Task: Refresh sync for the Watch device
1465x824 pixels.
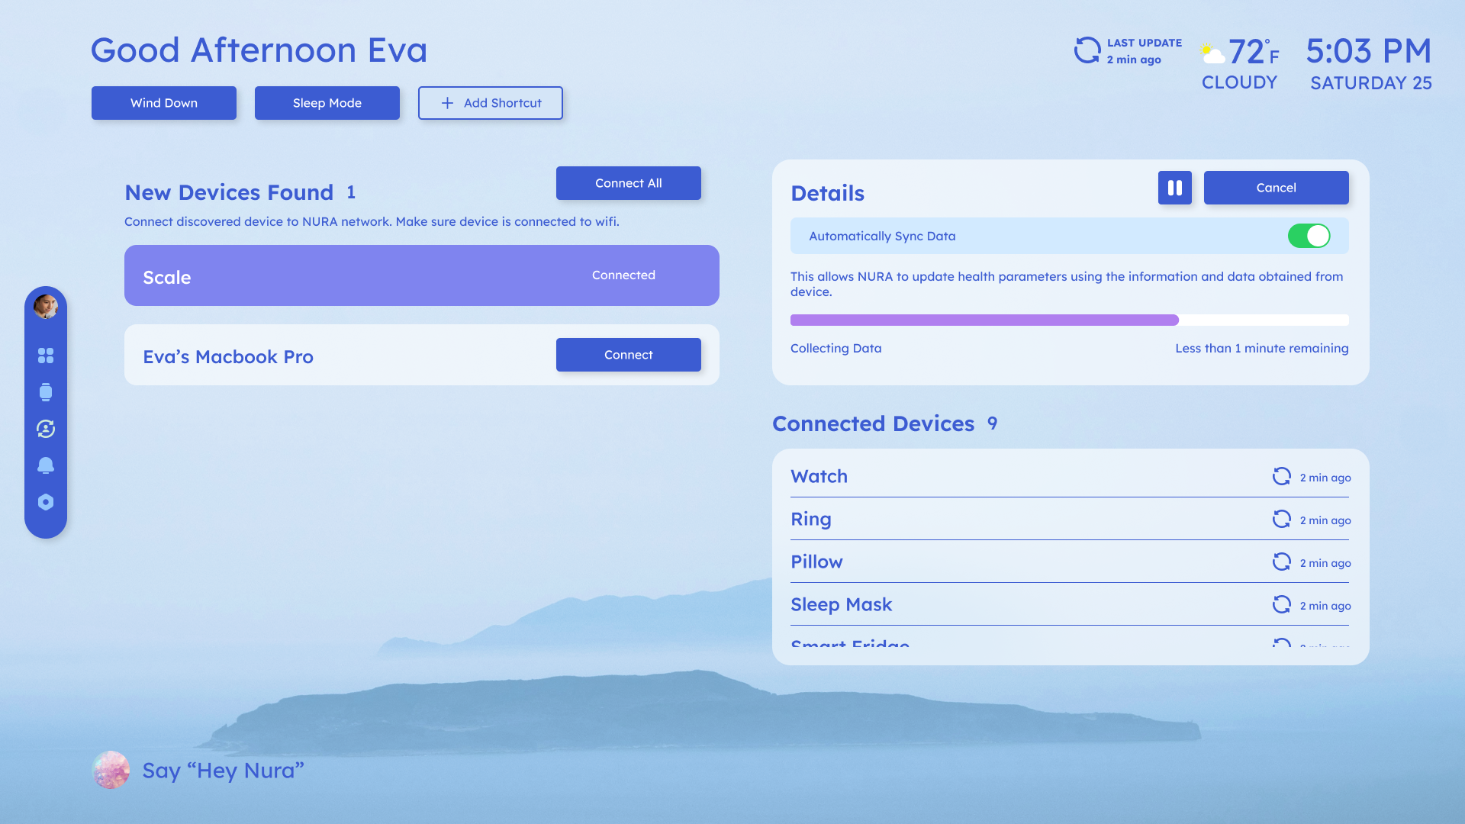Action: (x=1282, y=476)
